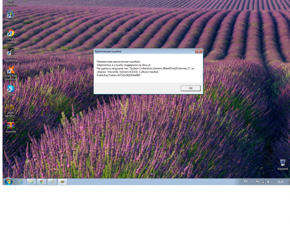This screenshot has height=232, width=290.
Task: Select the Google Chrome desktop icon
Action: point(11,33)
